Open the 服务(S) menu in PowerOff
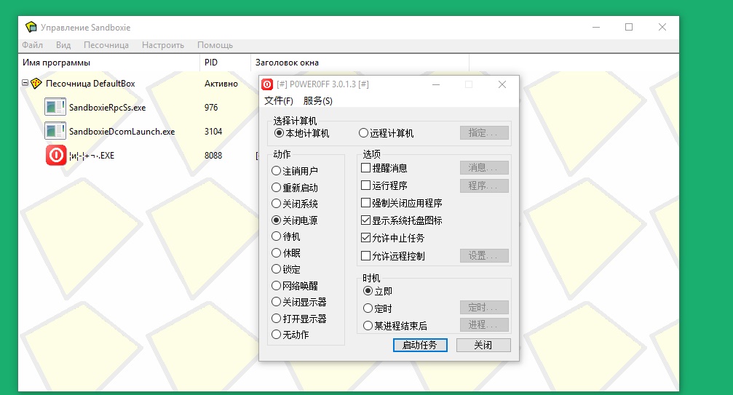 [x=318, y=101]
